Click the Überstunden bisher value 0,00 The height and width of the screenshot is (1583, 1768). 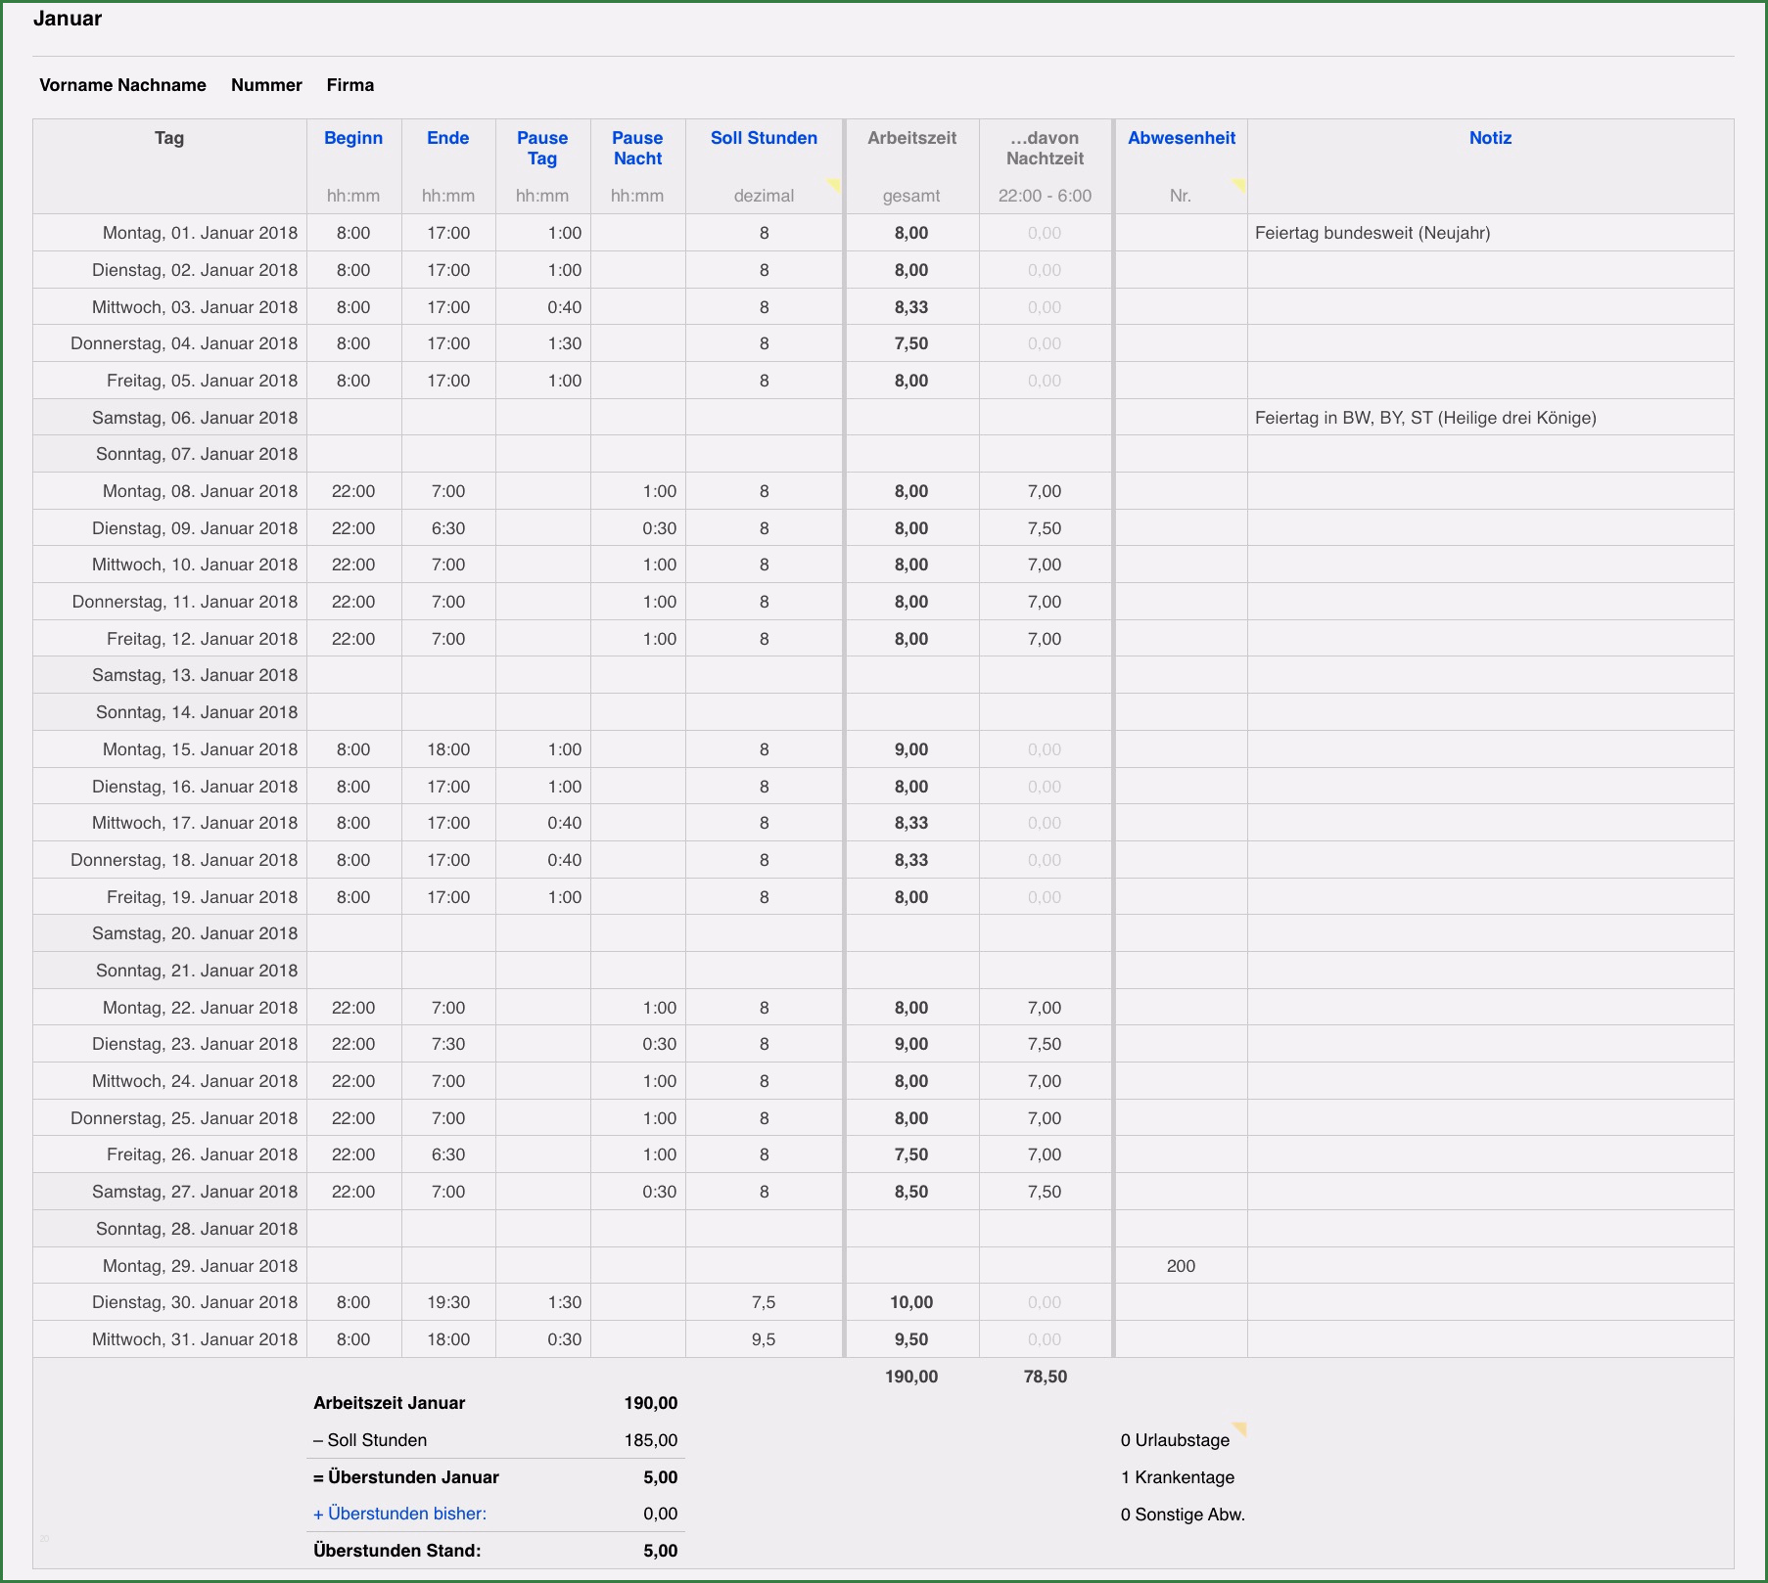tap(660, 1514)
